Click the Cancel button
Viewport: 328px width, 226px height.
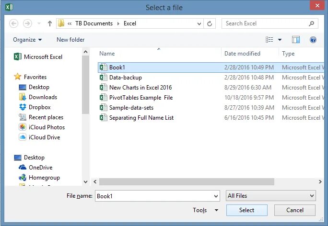pyautogui.click(x=295, y=210)
